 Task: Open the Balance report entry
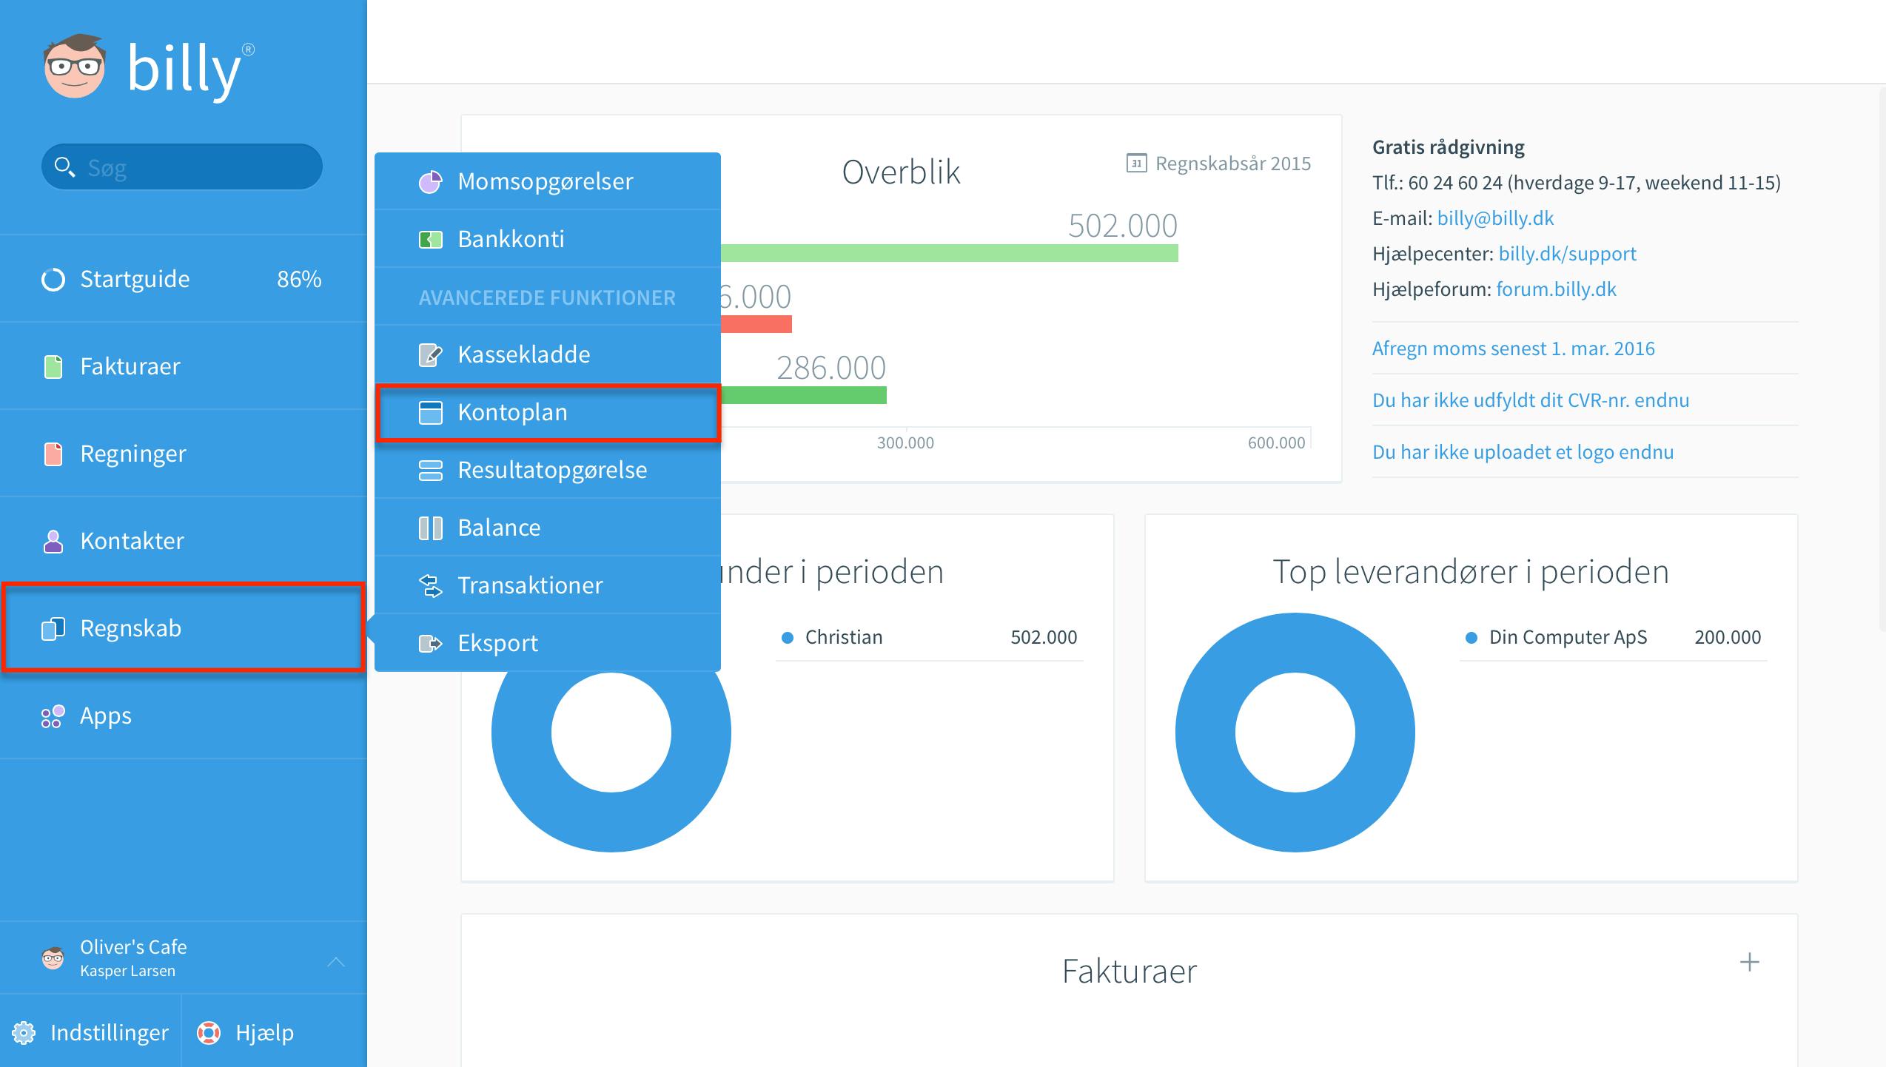548,528
